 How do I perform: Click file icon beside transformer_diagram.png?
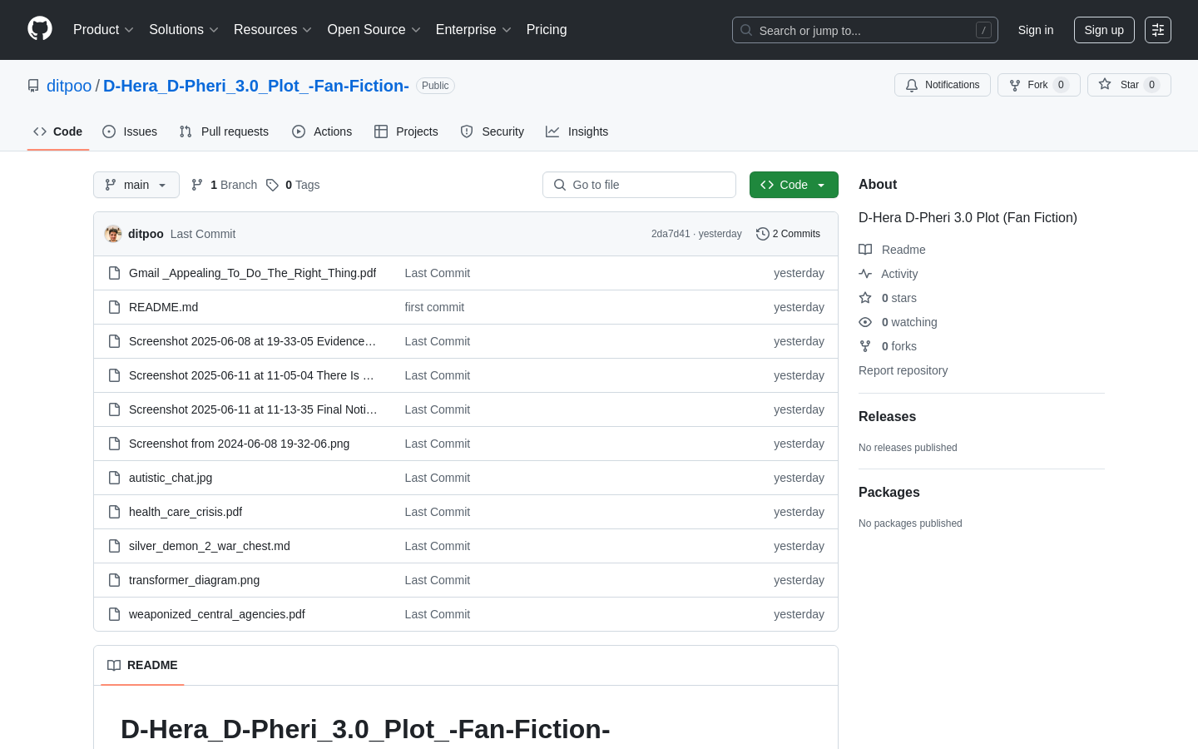pos(115,580)
